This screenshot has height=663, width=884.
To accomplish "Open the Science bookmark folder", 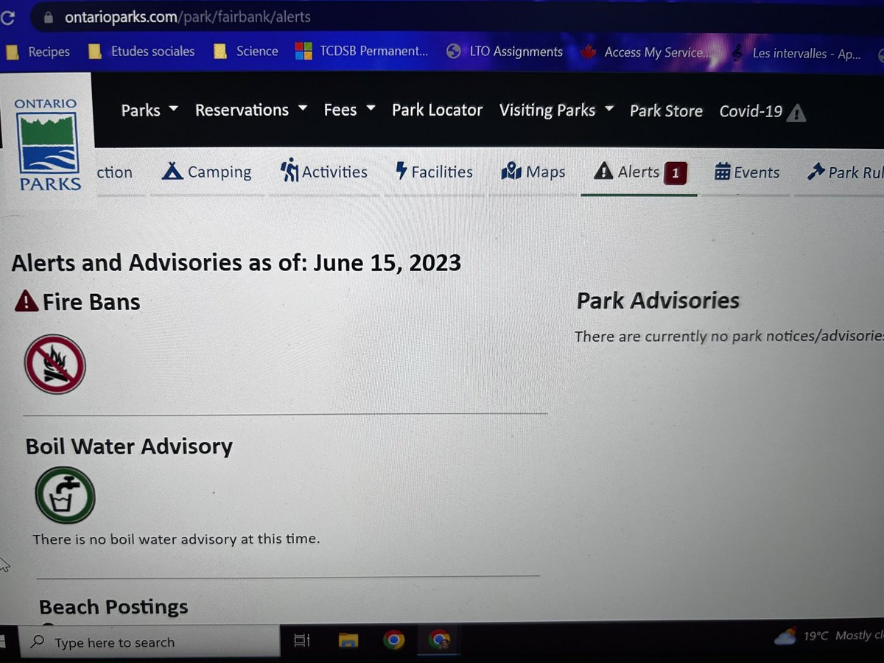I will click(245, 52).
